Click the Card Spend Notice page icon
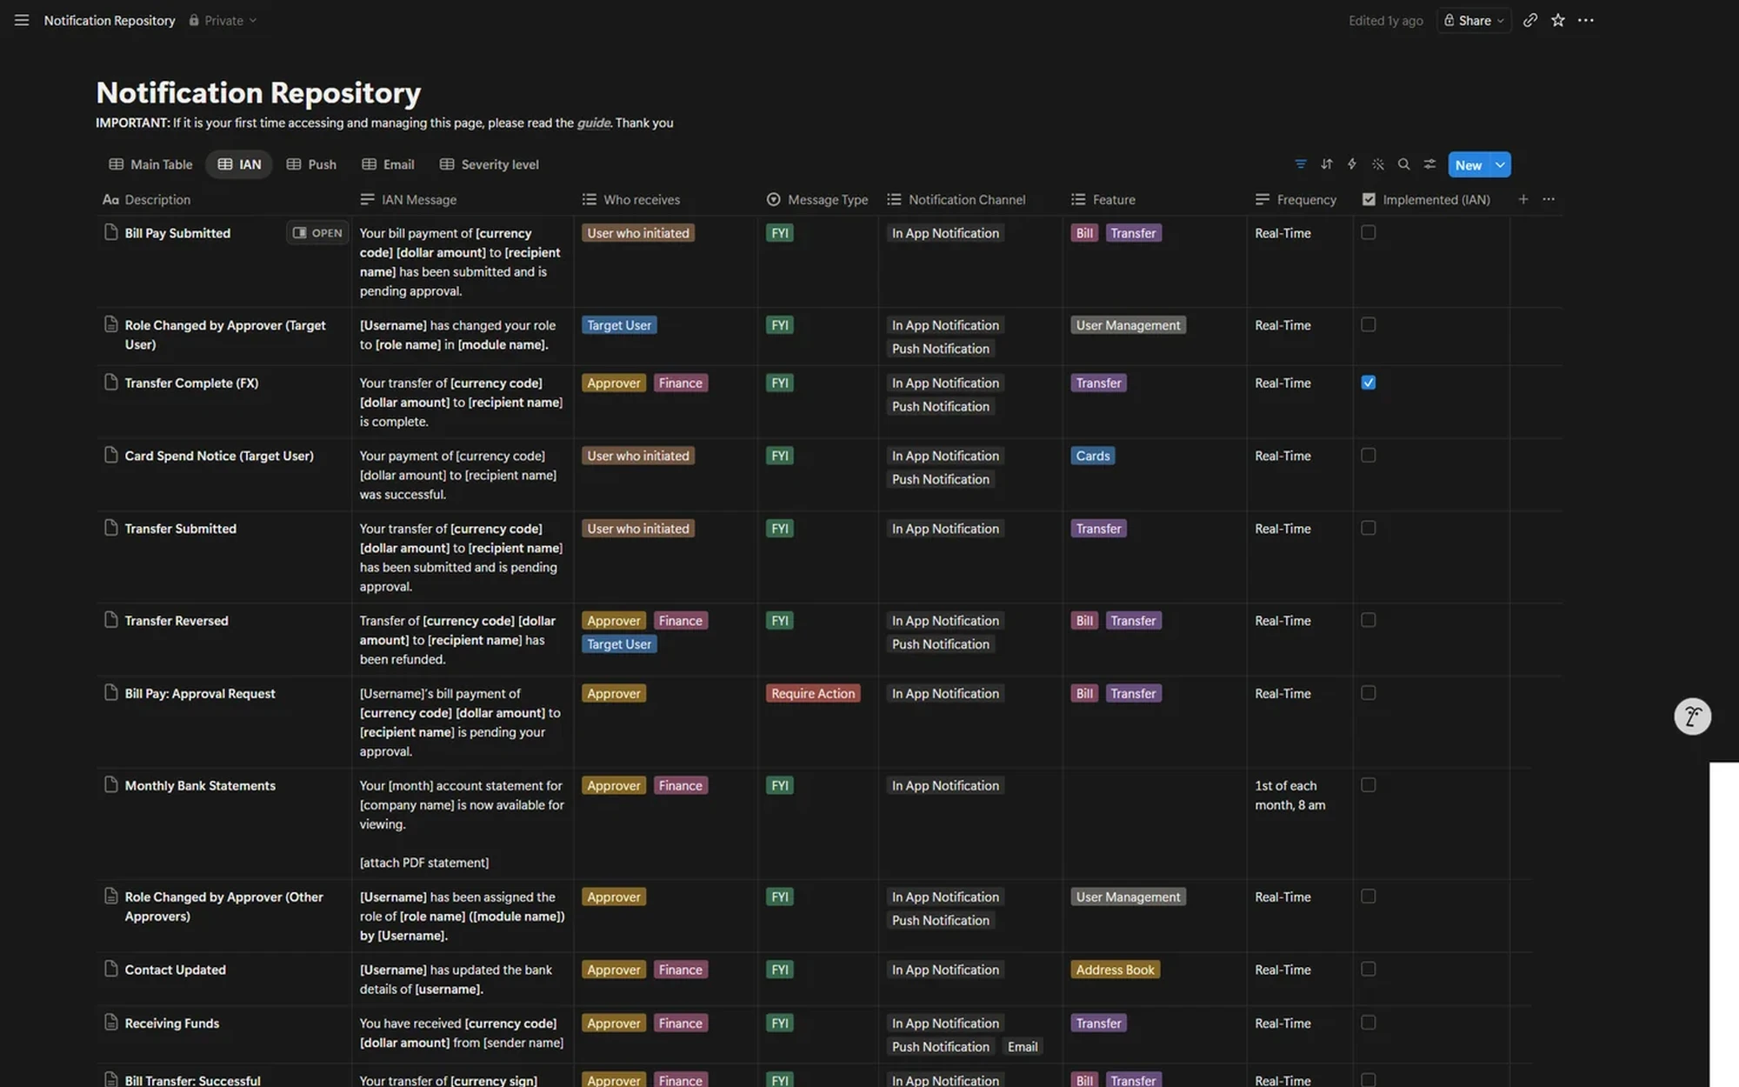Screen dimensions: 1739x1087 110,455
